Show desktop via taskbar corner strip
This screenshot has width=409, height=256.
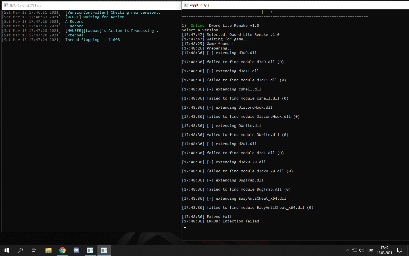coord(408,250)
